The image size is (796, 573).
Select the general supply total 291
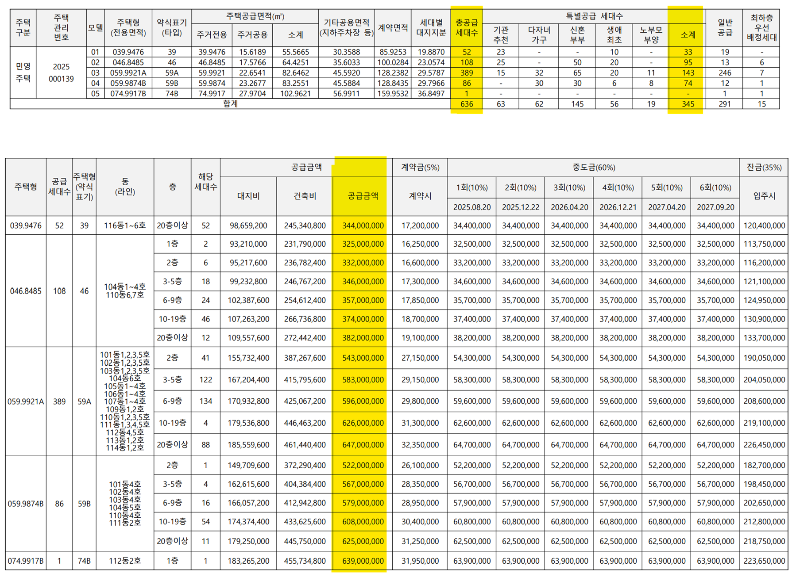725,104
